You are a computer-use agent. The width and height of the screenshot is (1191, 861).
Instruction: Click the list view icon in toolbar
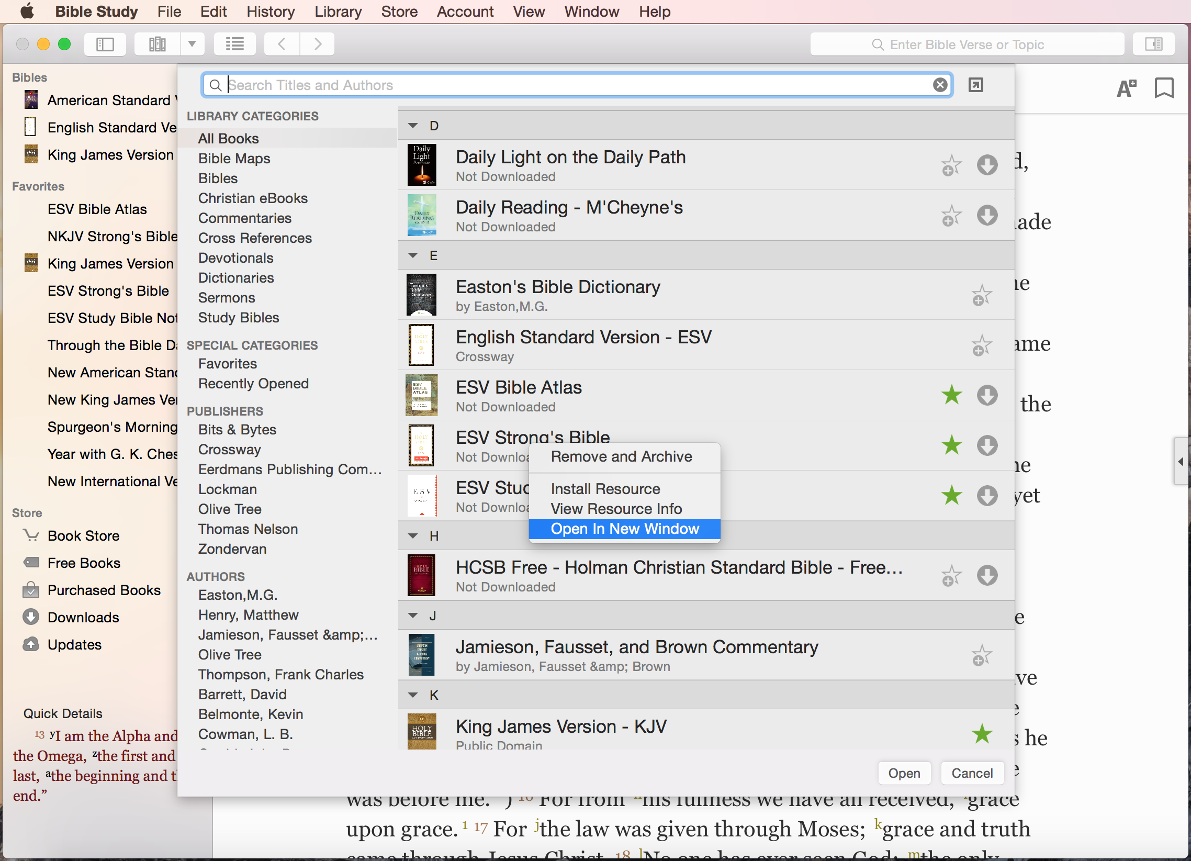(x=235, y=43)
